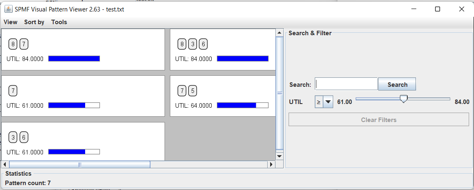
Task: Click the horizontal scrollbar thumb
Action: coord(79,164)
